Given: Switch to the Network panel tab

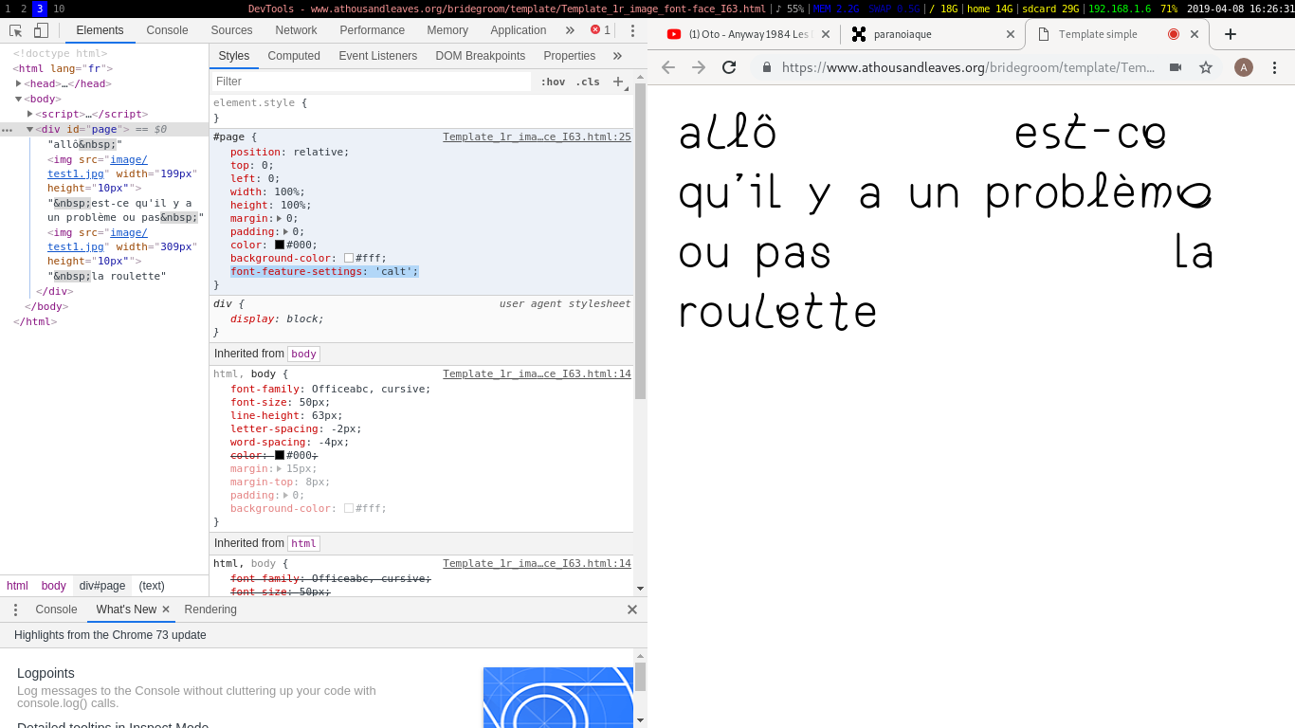Looking at the screenshot, I should coord(296,30).
